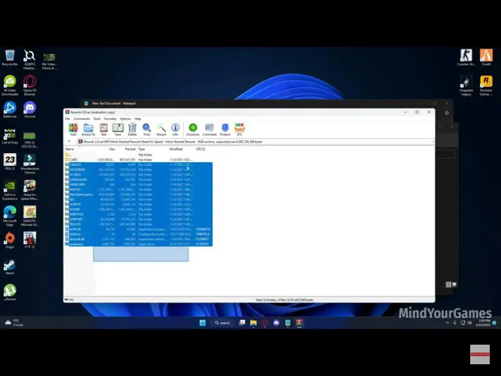501x376 pixels.
Task: Open the uTorrent desktop icon
Action: [10, 292]
